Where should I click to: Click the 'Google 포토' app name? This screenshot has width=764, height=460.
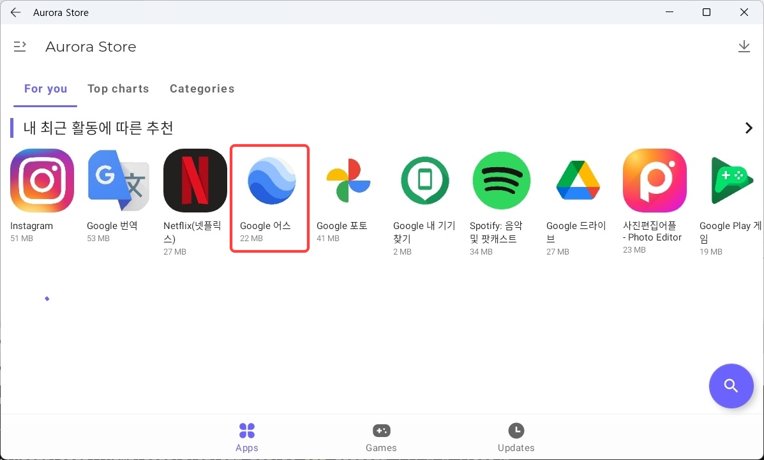click(341, 226)
